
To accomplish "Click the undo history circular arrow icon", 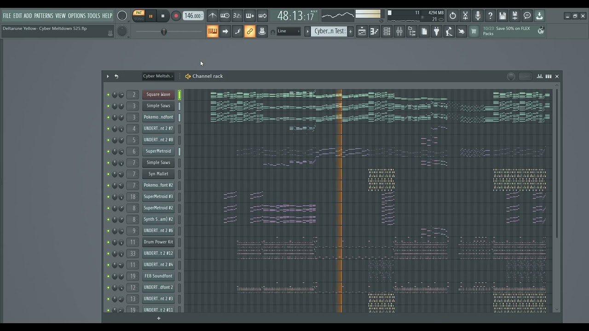I will (x=453, y=16).
